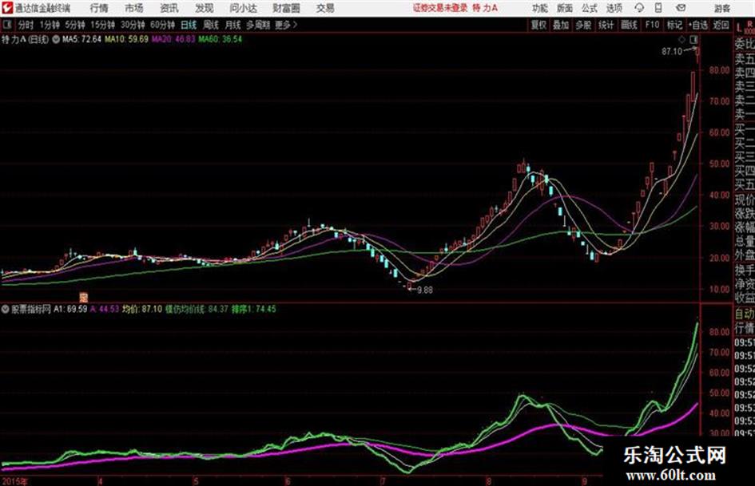Select the 多周期 multi-period tab

pyautogui.click(x=258, y=25)
